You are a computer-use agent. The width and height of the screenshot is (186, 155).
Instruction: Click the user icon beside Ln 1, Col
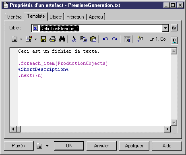174,40
